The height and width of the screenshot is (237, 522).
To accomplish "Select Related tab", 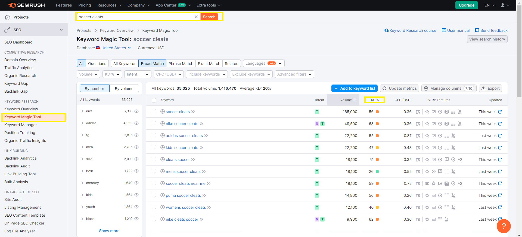I will (232, 63).
